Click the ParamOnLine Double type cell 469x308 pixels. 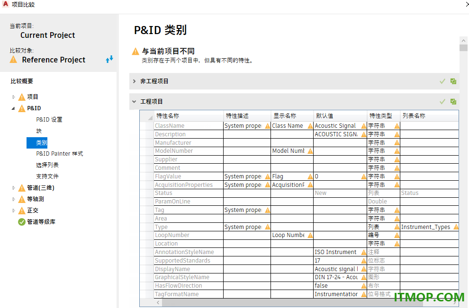[x=383, y=202]
